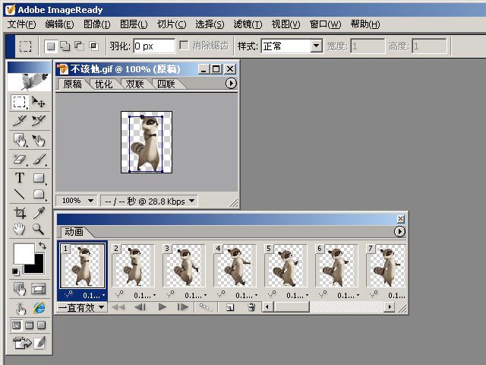Open the 28.8 Kbps download speed dropdown
Screen dimensions: 486x365
tap(192, 201)
